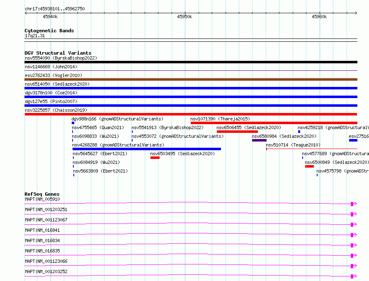This screenshot has height=281, width=369.
Task: Select the black nsv5554090 variant bar
Action: point(191,62)
